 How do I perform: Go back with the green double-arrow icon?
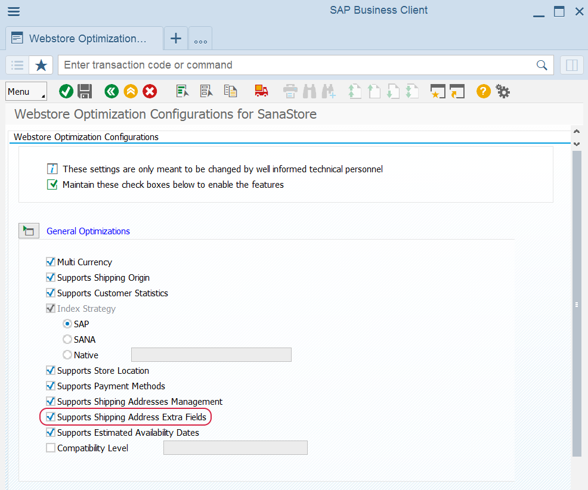112,91
